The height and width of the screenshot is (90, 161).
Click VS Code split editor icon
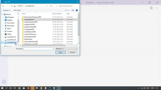pyautogui.click(x=151, y=8)
